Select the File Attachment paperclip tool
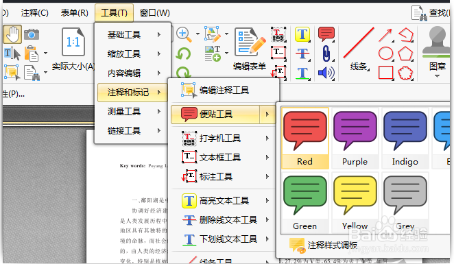Viewport: 454px width, 264px height. coord(326,53)
